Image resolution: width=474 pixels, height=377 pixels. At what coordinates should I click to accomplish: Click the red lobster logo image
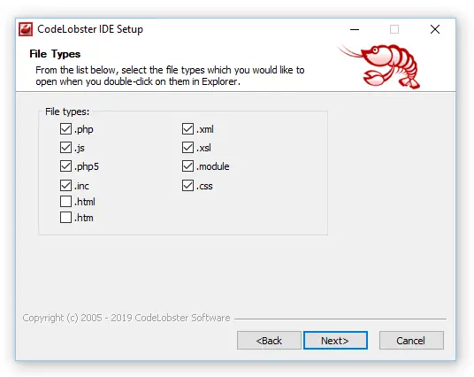(379, 66)
